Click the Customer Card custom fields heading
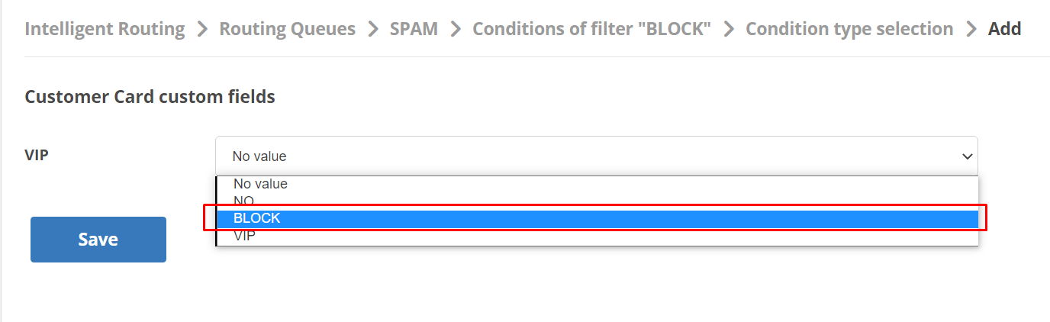Image resolution: width=1050 pixels, height=322 pixels. (x=150, y=97)
